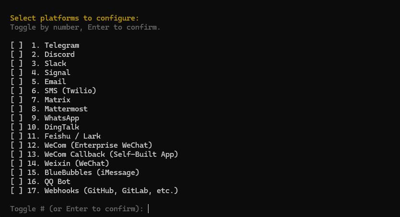Toggle the Discord checkbox
400x217 pixels.
[16, 54]
